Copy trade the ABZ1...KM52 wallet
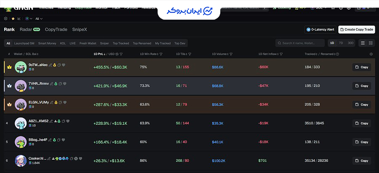Image resolution: width=379 pixels, height=173 pixels. (x=362, y=123)
